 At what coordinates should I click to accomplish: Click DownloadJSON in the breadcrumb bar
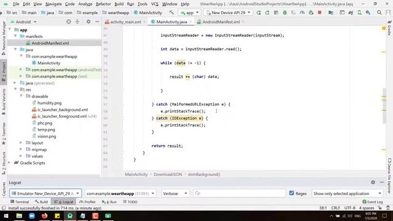tap(168, 174)
